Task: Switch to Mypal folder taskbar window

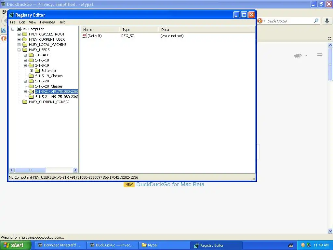Action: (165, 245)
